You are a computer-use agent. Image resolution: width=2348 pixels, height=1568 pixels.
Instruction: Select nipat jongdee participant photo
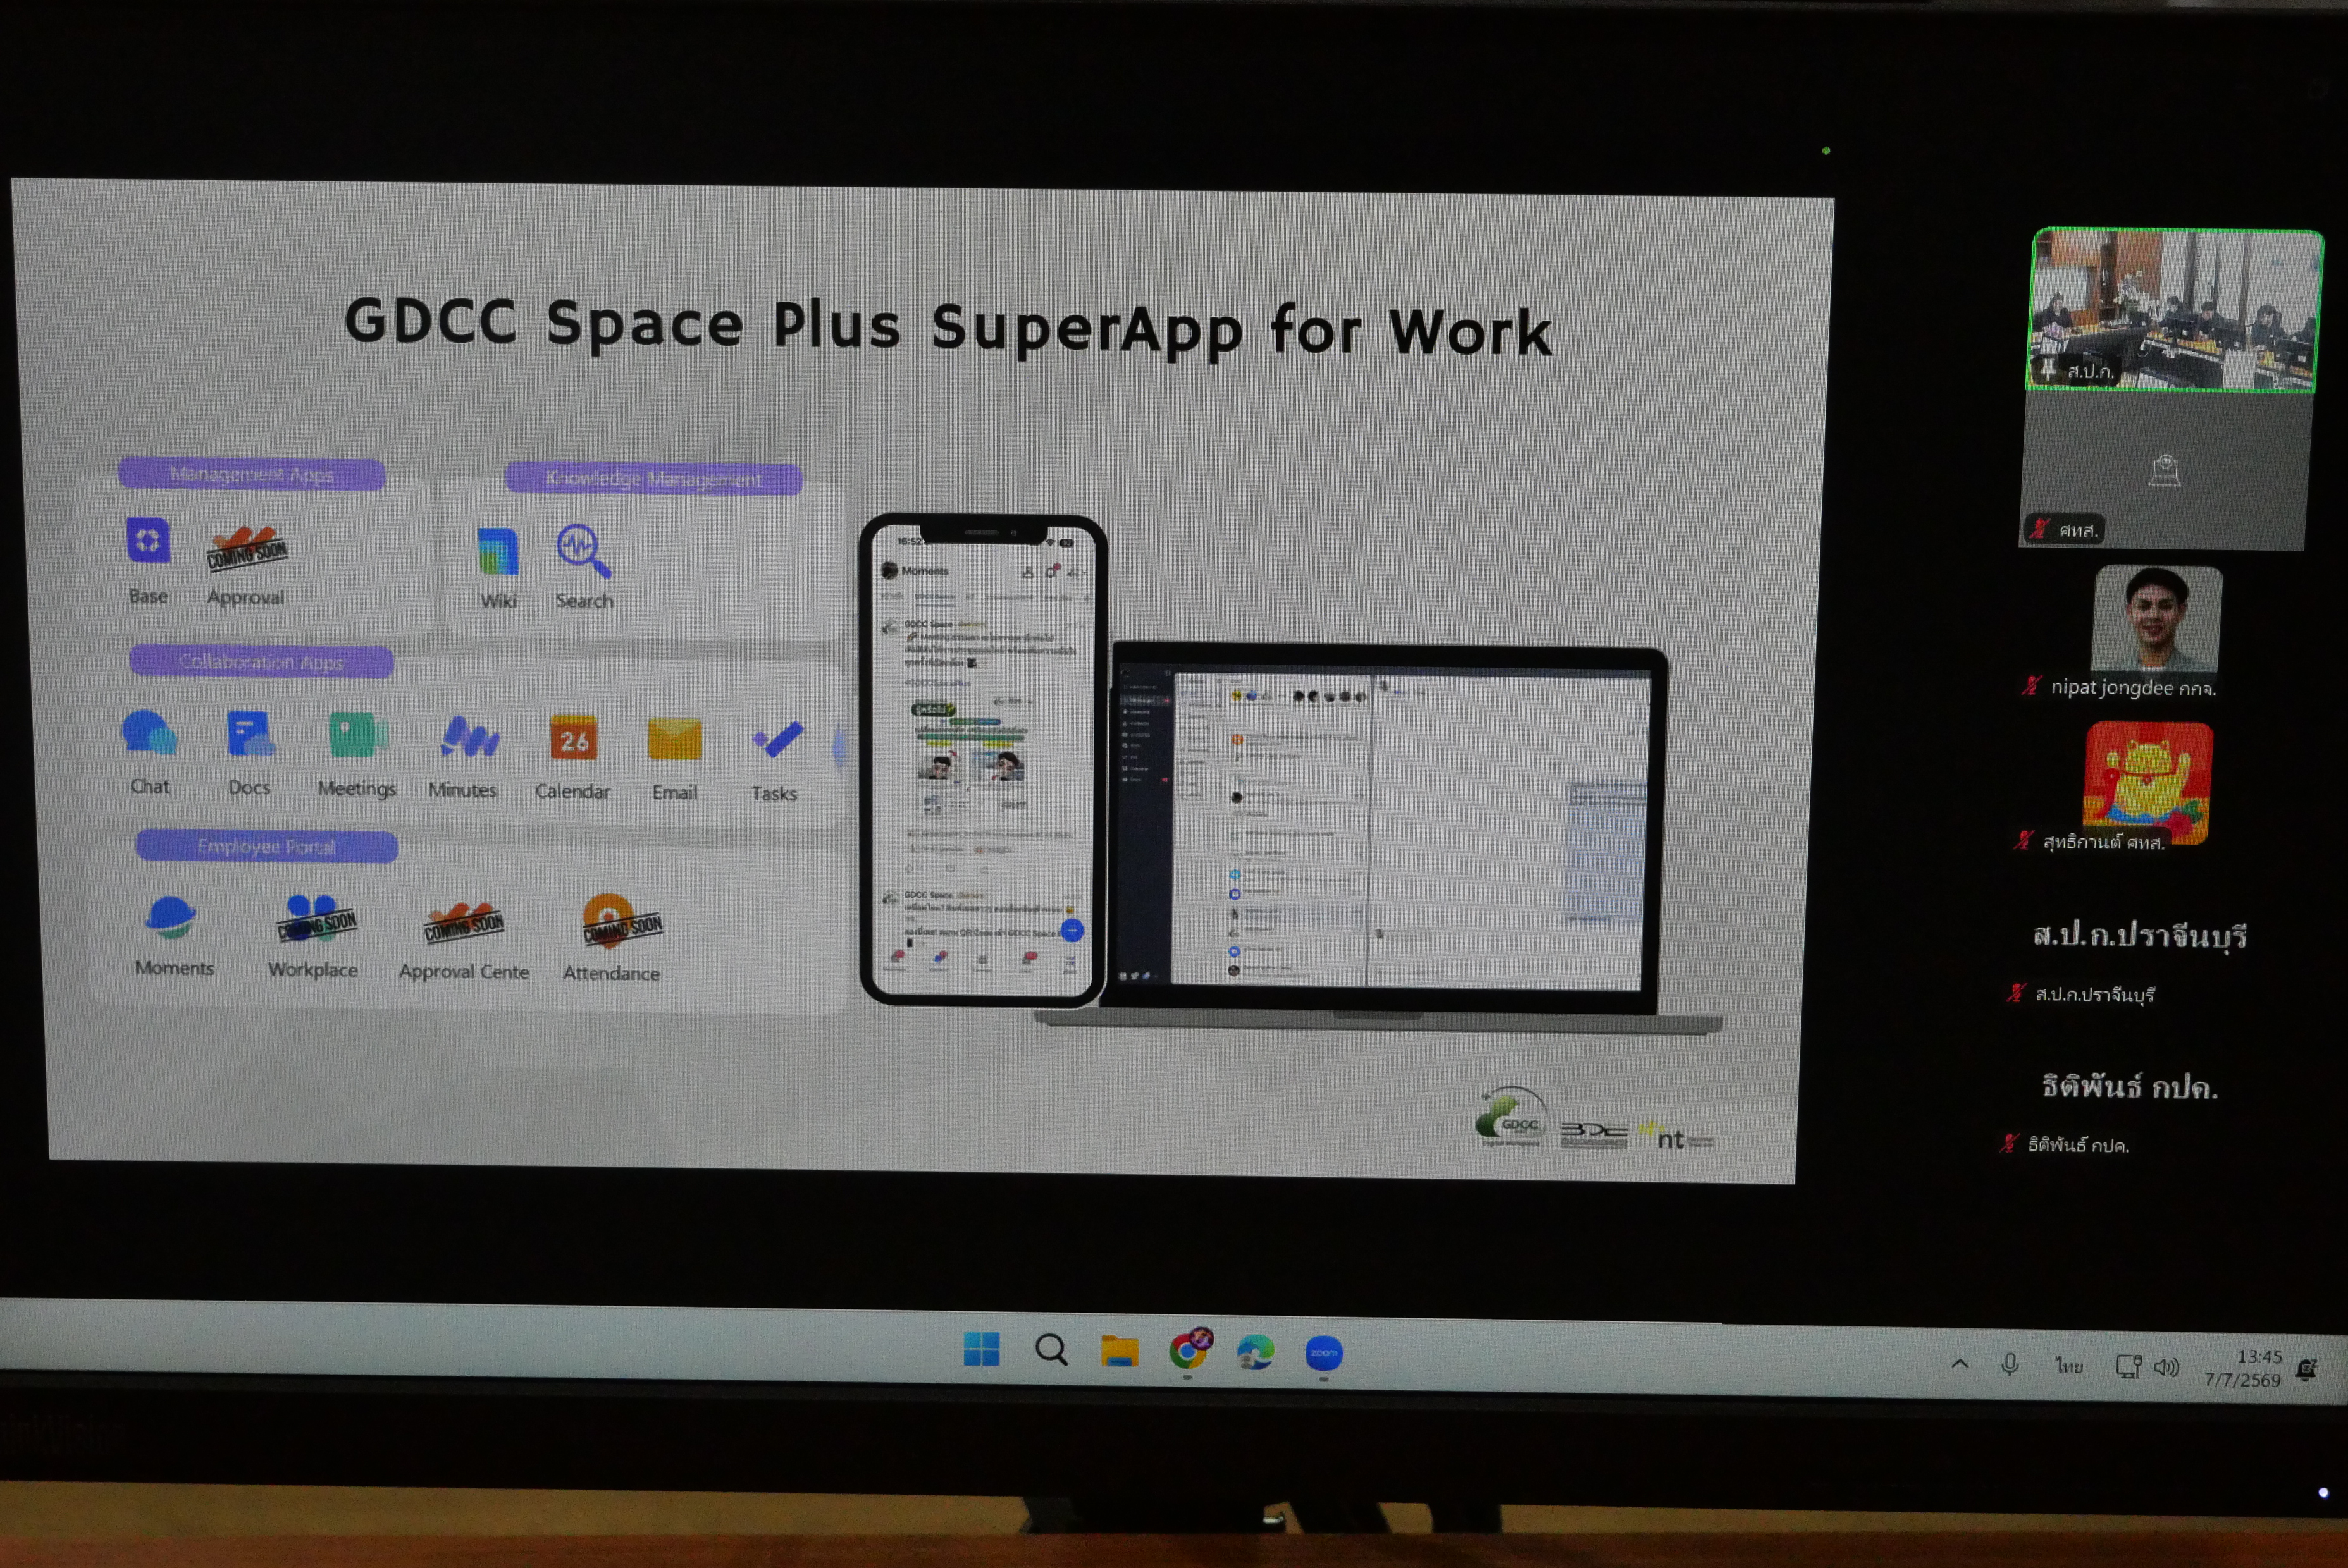click(x=2157, y=618)
